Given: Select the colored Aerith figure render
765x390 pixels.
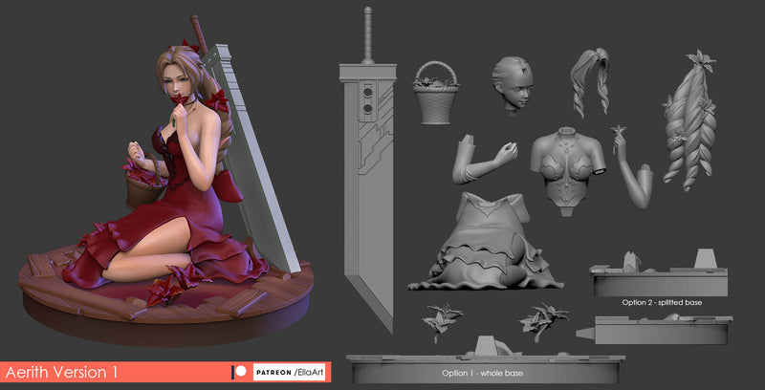Looking at the screenshot, I should coord(165,181).
